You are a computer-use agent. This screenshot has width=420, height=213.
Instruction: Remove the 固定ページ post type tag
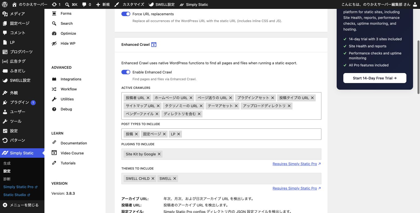pos(164,134)
